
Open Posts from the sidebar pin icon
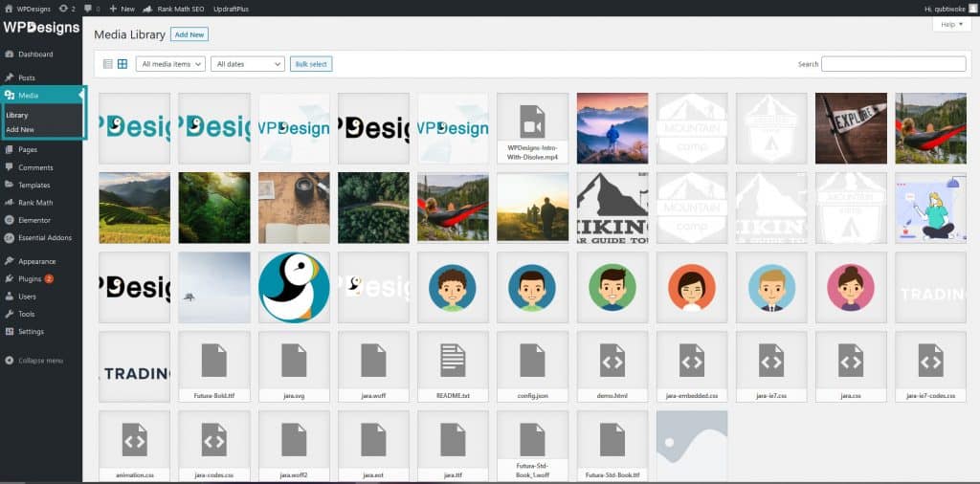click(10, 77)
